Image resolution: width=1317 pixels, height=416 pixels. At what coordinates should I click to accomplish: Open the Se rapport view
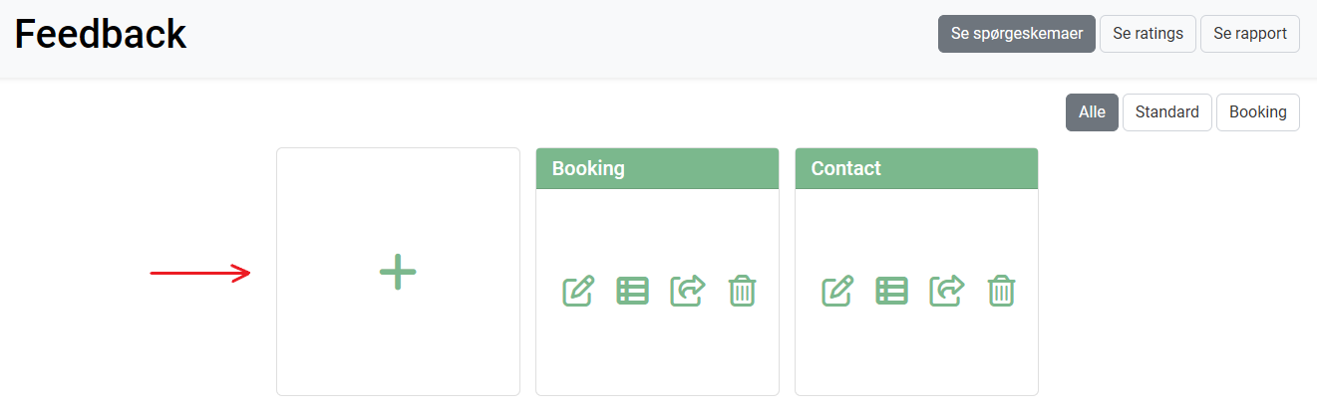(1249, 34)
